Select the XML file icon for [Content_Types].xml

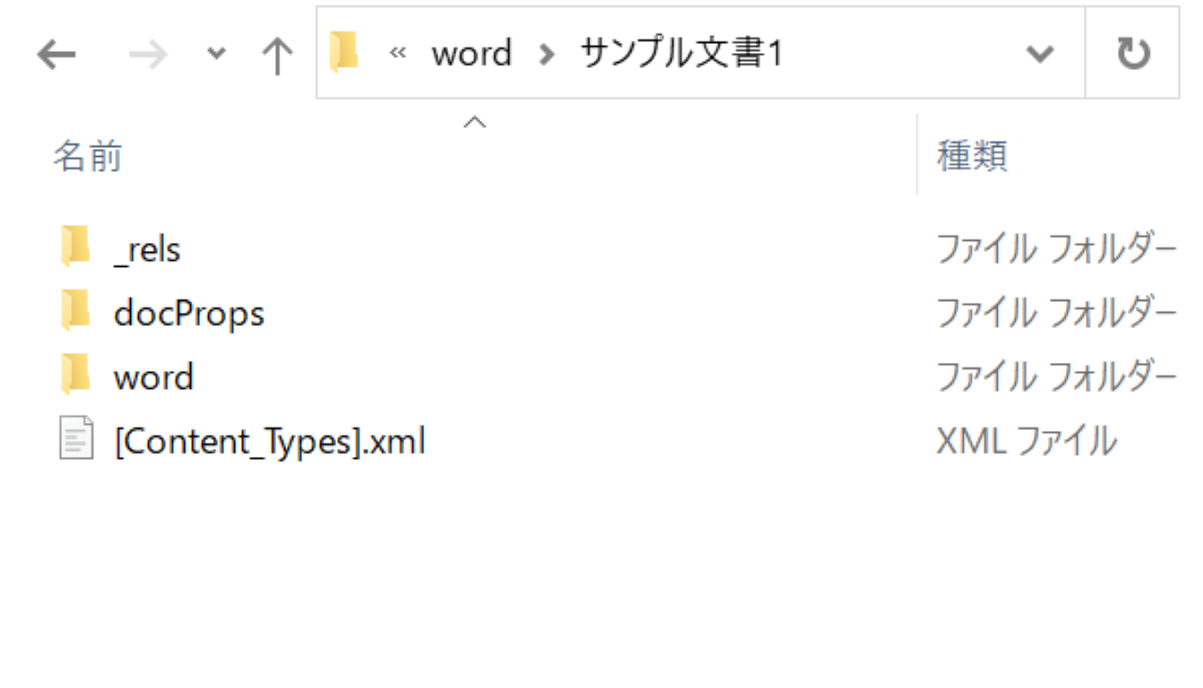tap(74, 438)
